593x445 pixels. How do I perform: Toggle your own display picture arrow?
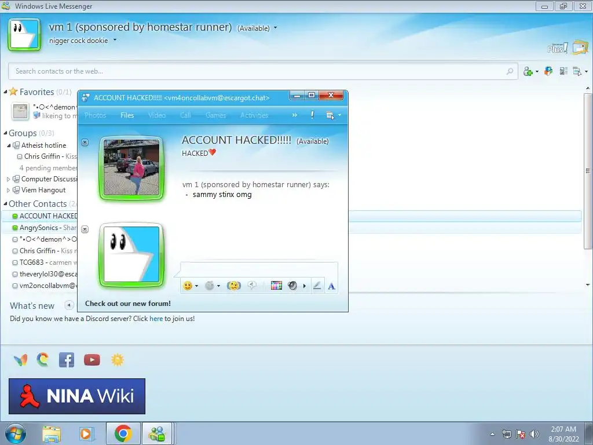pyautogui.click(x=85, y=229)
